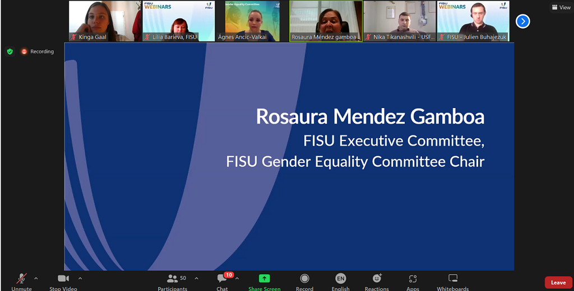Expand video options chevron next to Stop Video
This screenshot has height=291, width=574.
[x=80, y=278]
